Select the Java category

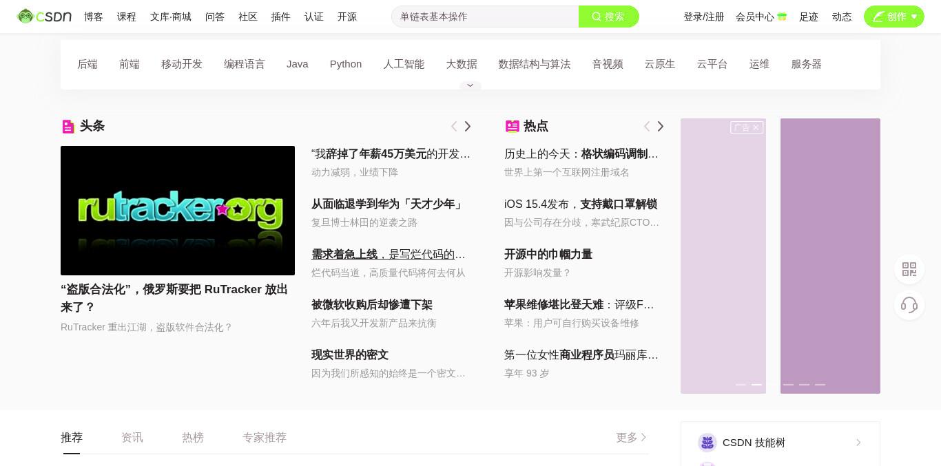click(x=298, y=64)
